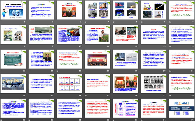The height and width of the screenshot is (121, 195).
Task: Click the animation star icon under slide 21
Action: point(170,71)
